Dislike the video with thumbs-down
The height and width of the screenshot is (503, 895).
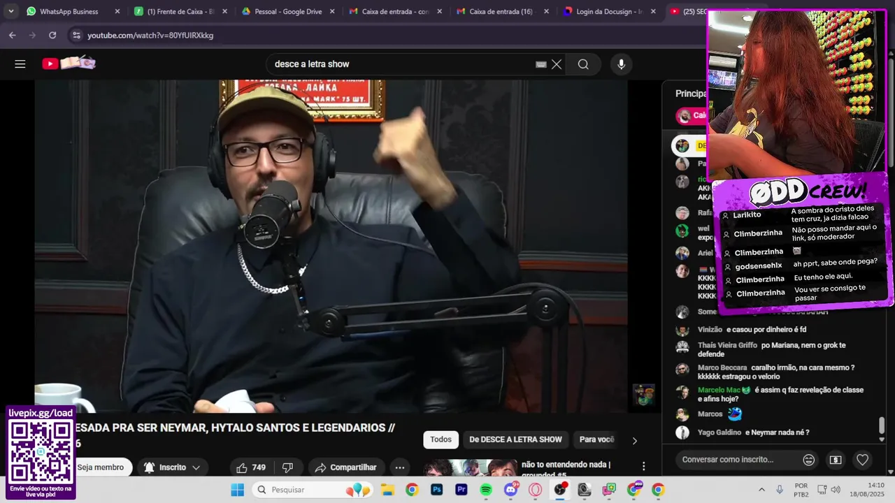coord(287,467)
